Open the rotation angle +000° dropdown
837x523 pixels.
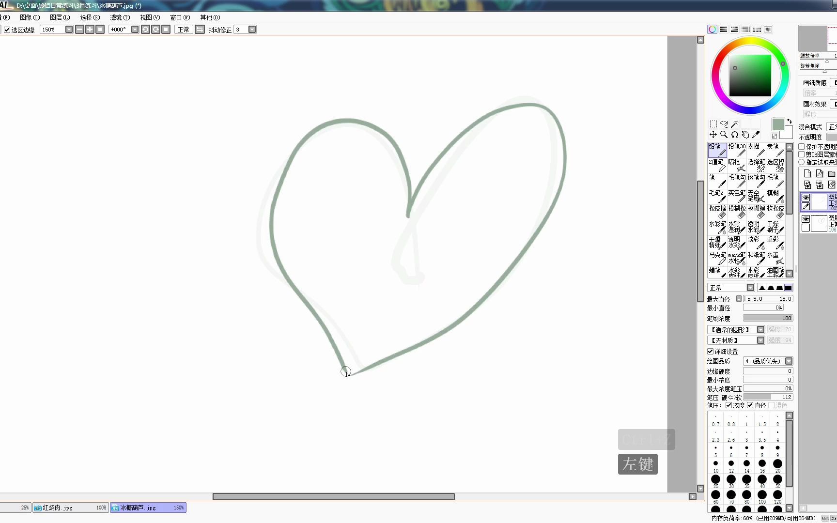(135, 30)
